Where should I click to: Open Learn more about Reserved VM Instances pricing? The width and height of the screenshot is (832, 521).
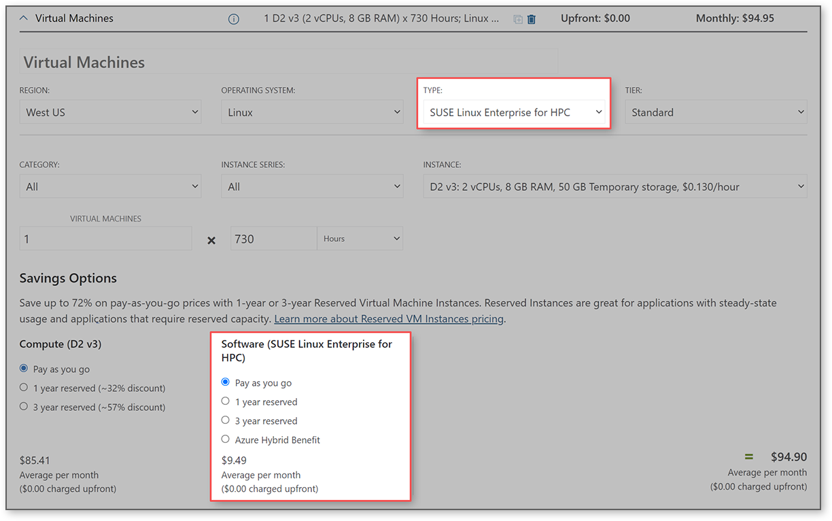(x=388, y=318)
